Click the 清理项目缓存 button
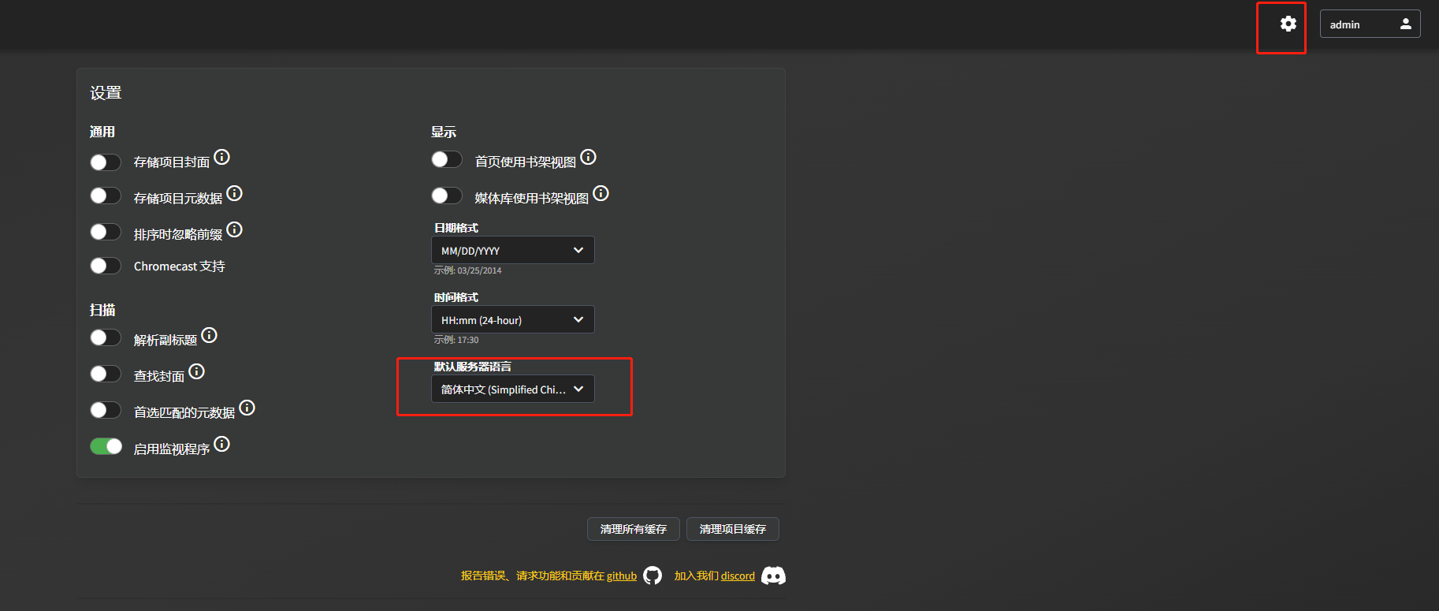The height and width of the screenshot is (611, 1439). (732, 529)
